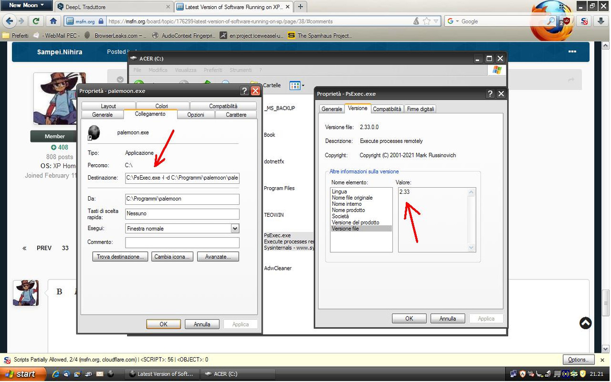611x382 pixels.
Task: Select Compatibilità tab in PsExec properties
Action: (387, 109)
